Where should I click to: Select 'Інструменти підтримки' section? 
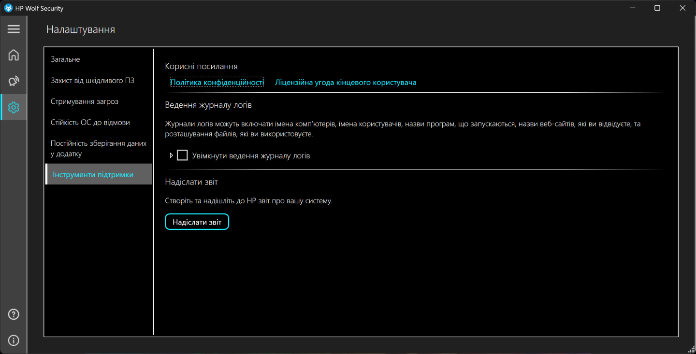tap(93, 174)
